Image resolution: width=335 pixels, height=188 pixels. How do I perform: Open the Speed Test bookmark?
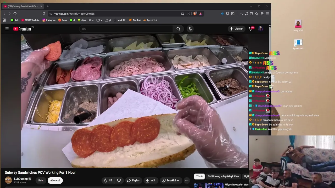pyautogui.click(x=150, y=20)
